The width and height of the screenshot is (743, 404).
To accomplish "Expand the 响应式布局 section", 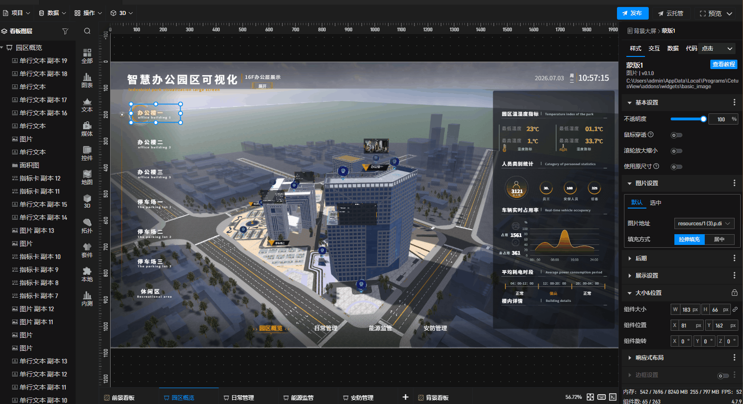I will click(630, 358).
